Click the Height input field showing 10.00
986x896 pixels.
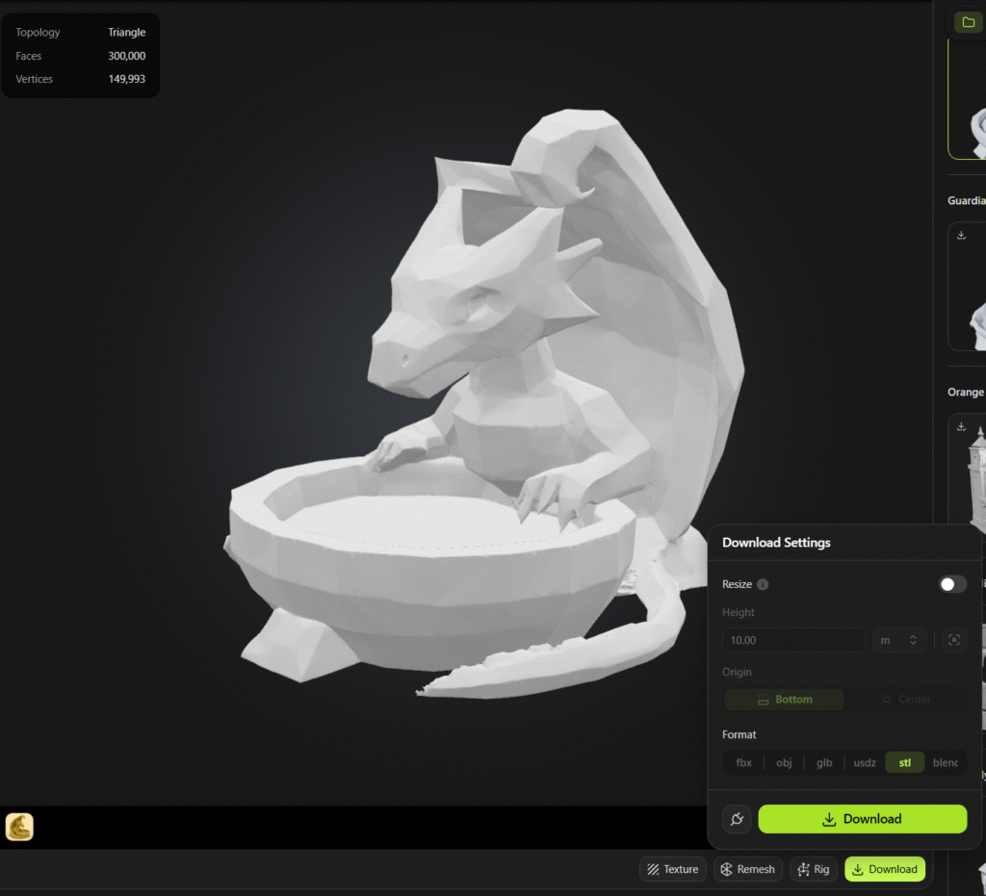tap(793, 640)
